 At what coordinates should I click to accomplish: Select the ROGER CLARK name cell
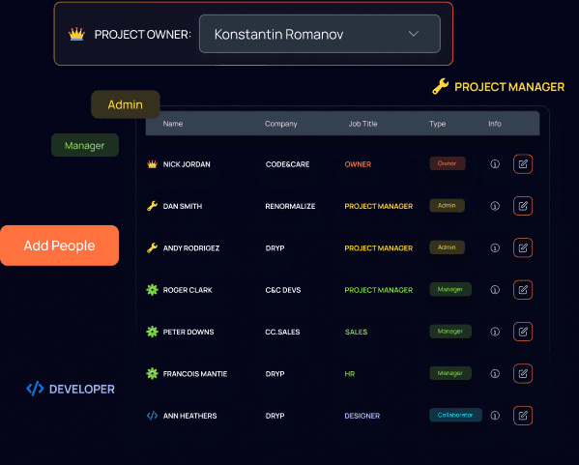click(x=188, y=290)
